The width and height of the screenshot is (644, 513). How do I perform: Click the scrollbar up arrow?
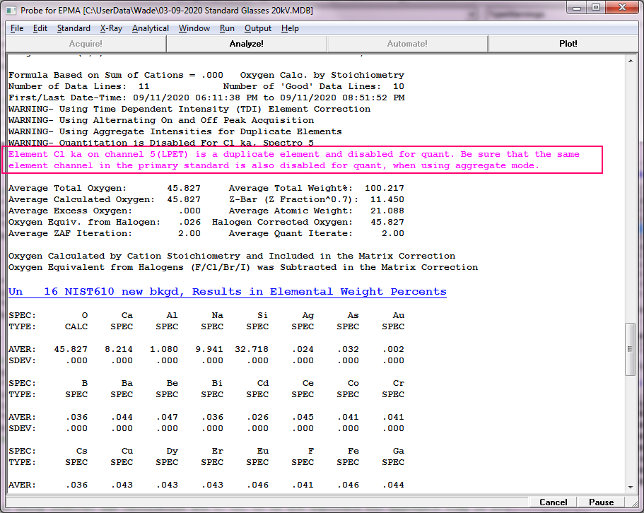click(631, 59)
